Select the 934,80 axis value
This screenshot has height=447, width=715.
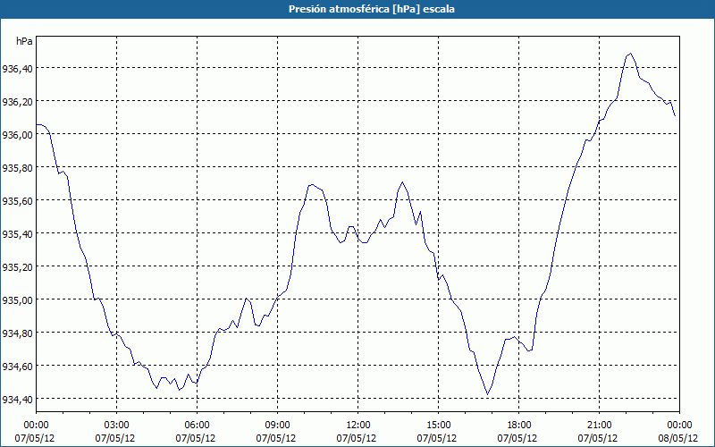[17, 333]
